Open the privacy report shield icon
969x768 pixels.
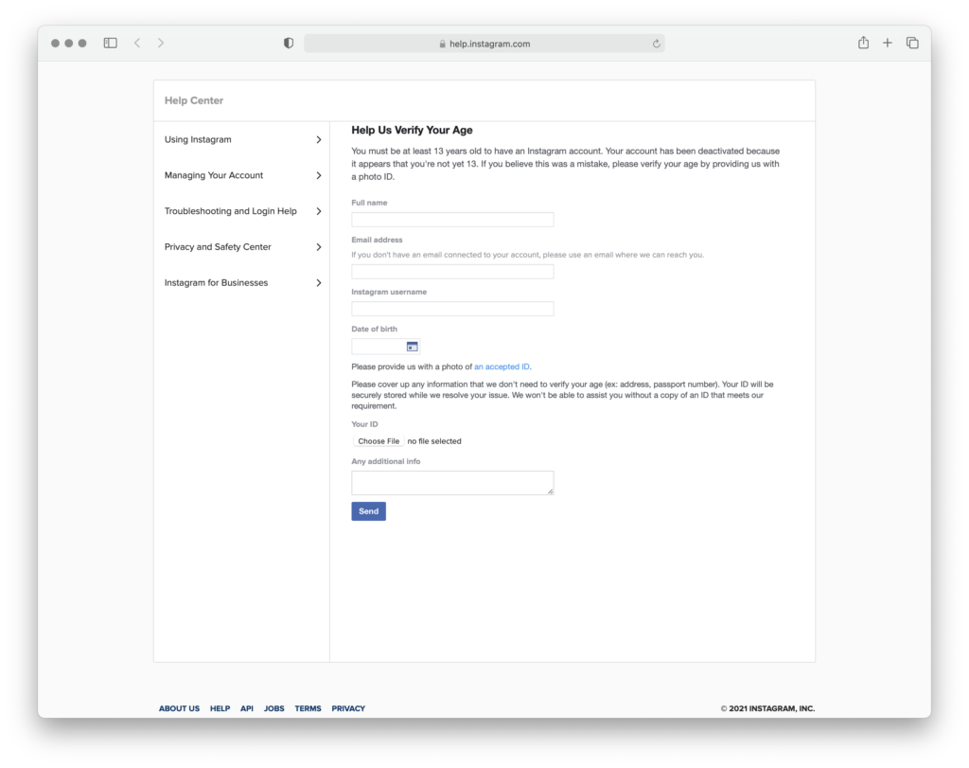[x=289, y=43]
